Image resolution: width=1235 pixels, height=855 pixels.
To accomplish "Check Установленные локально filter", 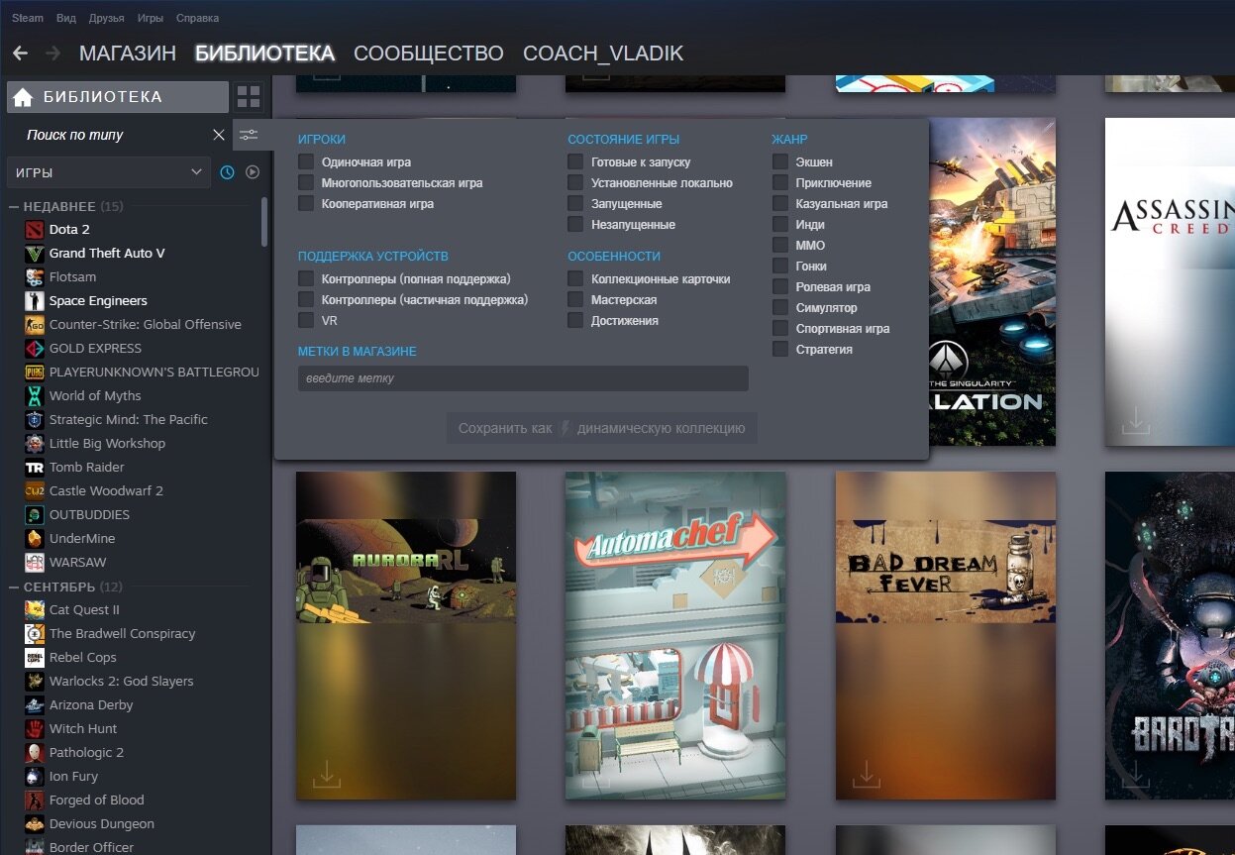I will [x=575, y=182].
